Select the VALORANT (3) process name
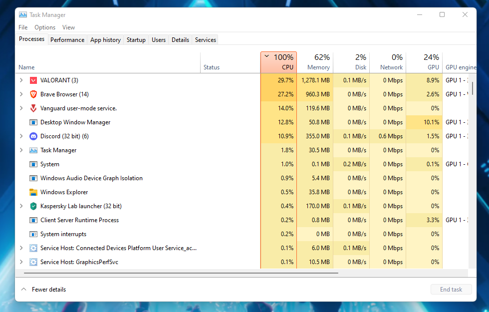 [x=59, y=80]
